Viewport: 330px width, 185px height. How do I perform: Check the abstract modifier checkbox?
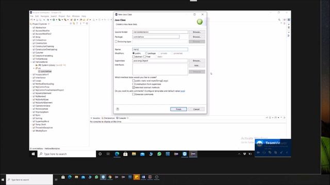[x=134, y=57]
